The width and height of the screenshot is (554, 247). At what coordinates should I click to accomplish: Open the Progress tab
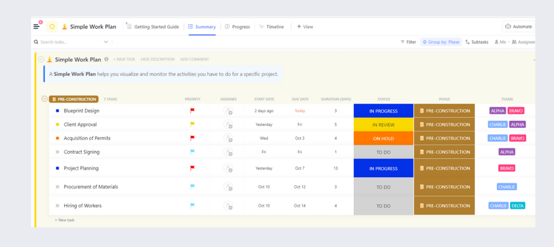pyautogui.click(x=237, y=27)
